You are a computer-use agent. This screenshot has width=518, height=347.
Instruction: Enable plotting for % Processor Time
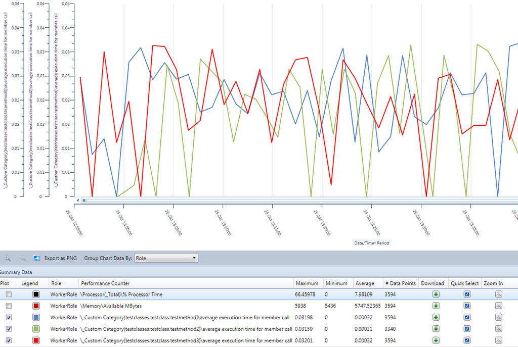pos(9,294)
